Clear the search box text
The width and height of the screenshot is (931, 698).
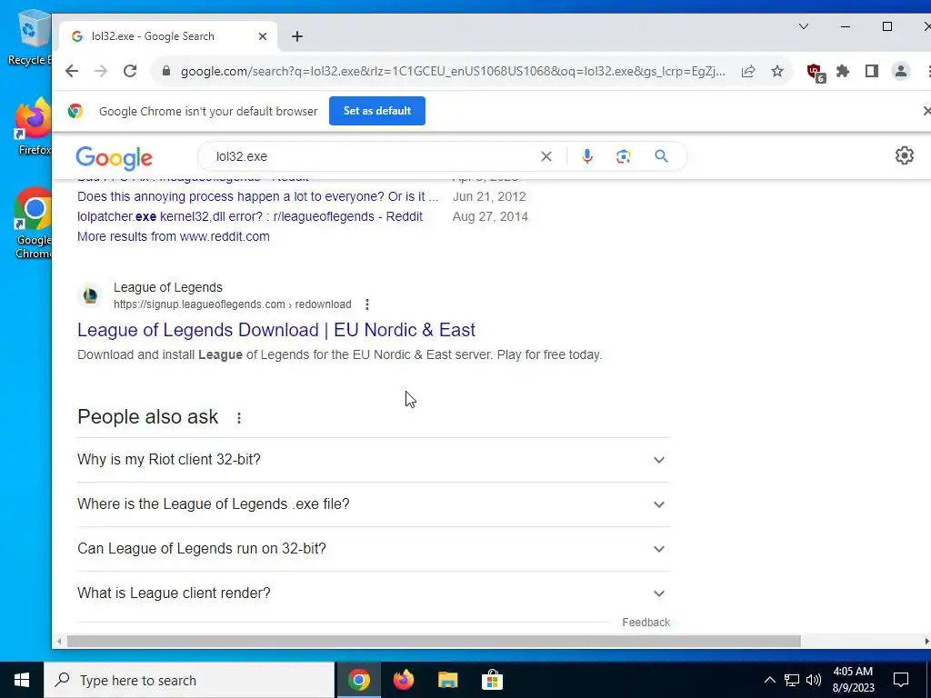546,156
